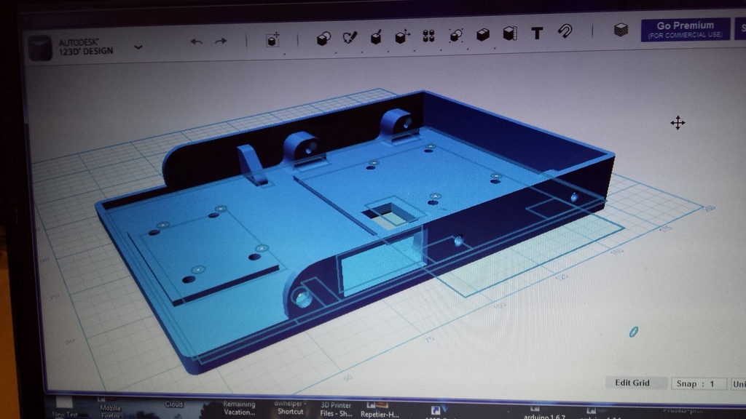This screenshot has height=419, width=746.
Task: Click the Edit Grid button
Action: 635,383
